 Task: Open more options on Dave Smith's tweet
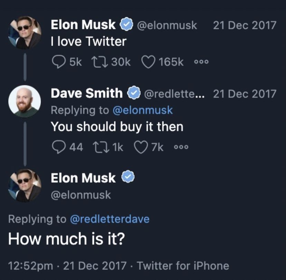[x=181, y=147]
